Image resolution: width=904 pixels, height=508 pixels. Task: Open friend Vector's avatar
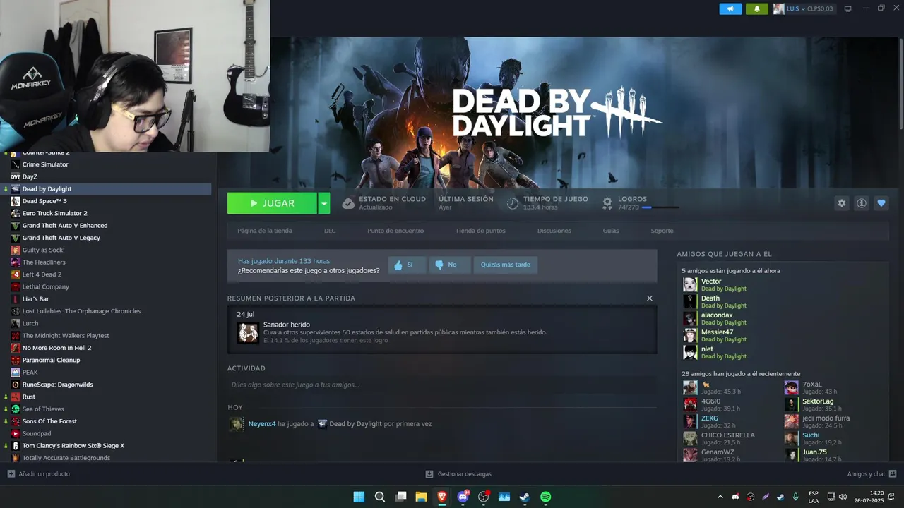690,284
